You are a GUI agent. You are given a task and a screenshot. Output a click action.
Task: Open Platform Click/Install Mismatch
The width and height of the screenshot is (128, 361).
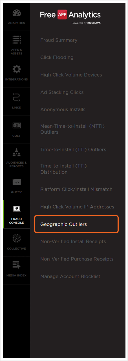(76, 189)
